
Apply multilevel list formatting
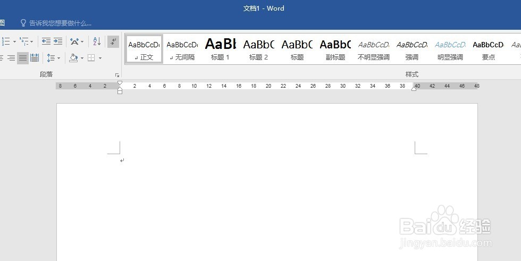coord(23,41)
